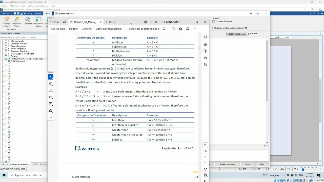Screen dimensions: 324x182
Task: Click Simulation en ligne button in Espace de travail
Action: coord(227,164)
